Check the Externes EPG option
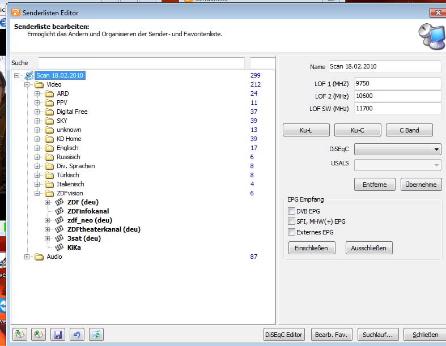The width and height of the screenshot is (446, 346). [292, 232]
